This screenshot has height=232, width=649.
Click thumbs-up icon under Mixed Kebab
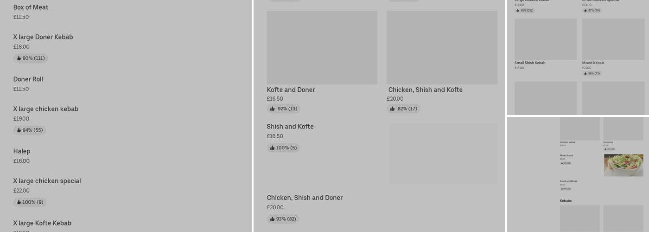click(x=586, y=73)
